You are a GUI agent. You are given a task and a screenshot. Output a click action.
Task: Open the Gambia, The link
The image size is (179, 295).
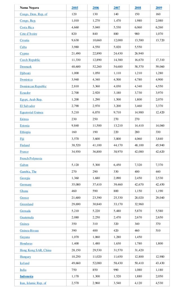click(x=28, y=171)
